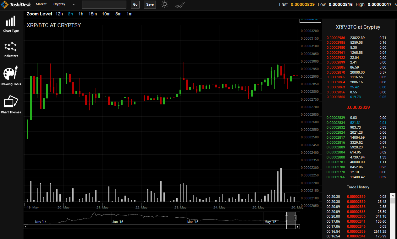Select the 1m zoom level

129,14
